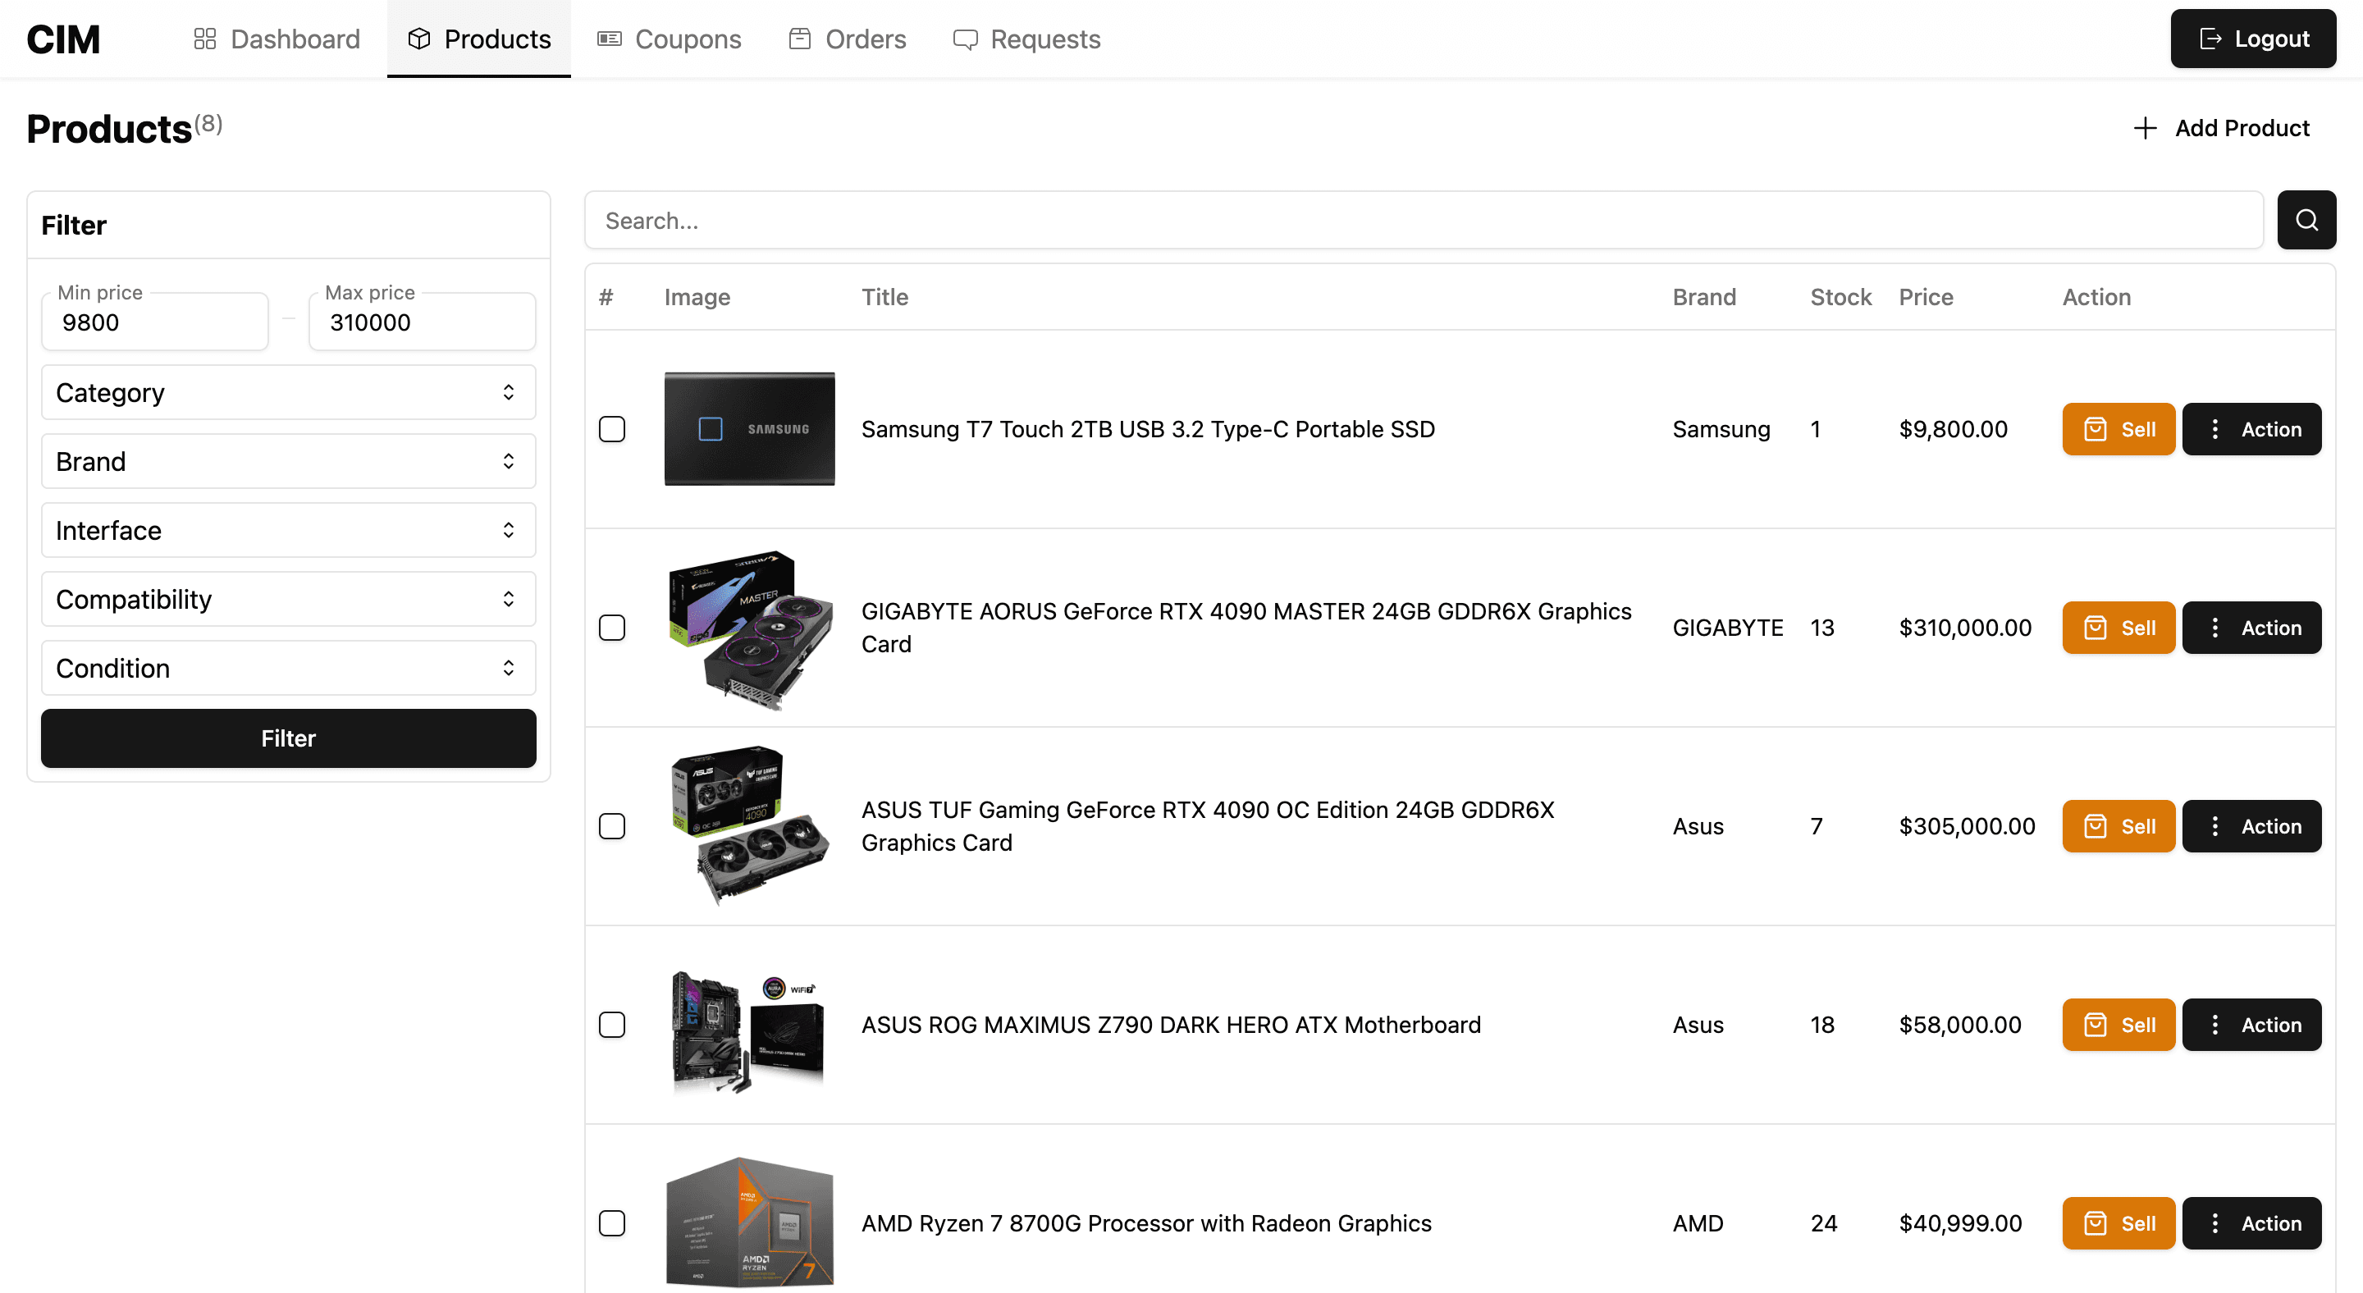Expand the Category filter dropdown
Viewport: 2363px width, 1293px height.
pos(288,392)
